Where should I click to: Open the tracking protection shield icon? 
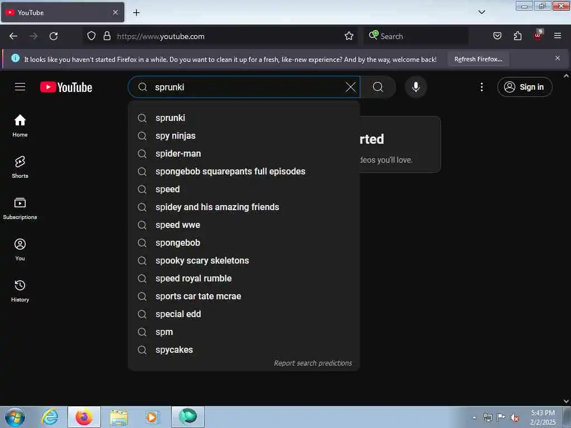(91, 36)
